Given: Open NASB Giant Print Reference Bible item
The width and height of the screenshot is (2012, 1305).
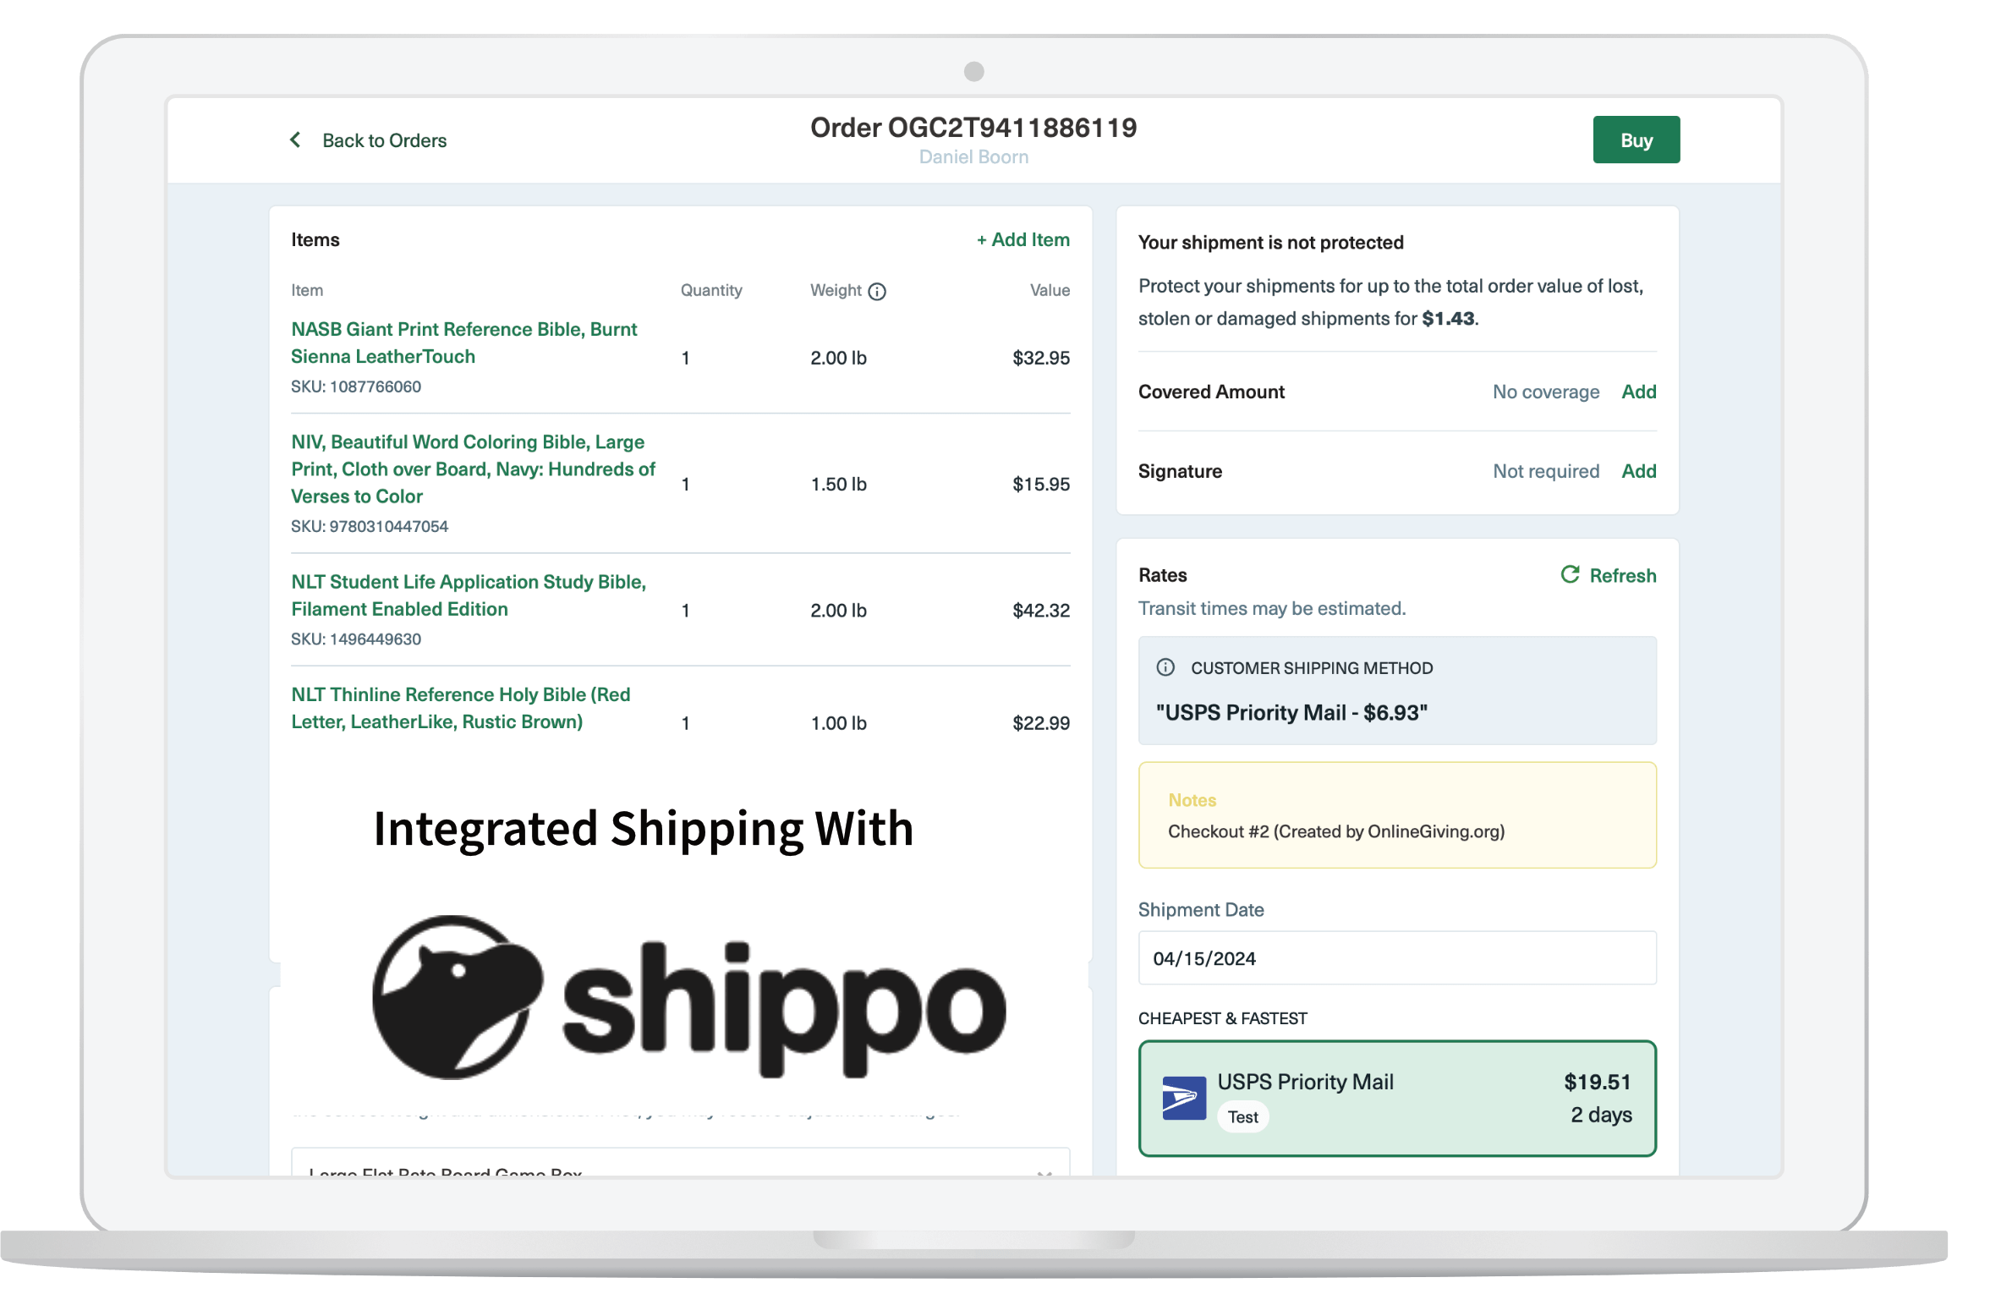Looking at the screenshot, I should click(x=463, y=343).
